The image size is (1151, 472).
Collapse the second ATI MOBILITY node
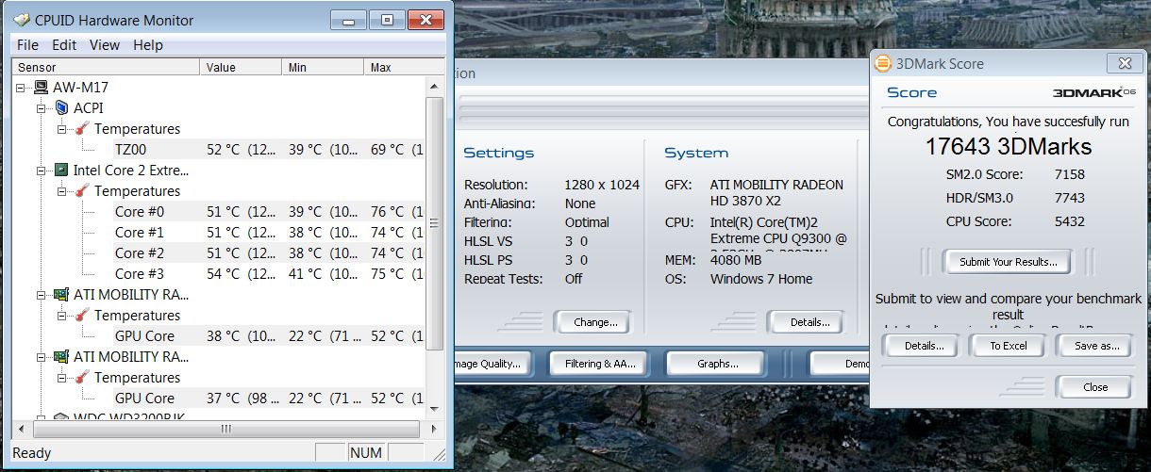tap(42, 357)
